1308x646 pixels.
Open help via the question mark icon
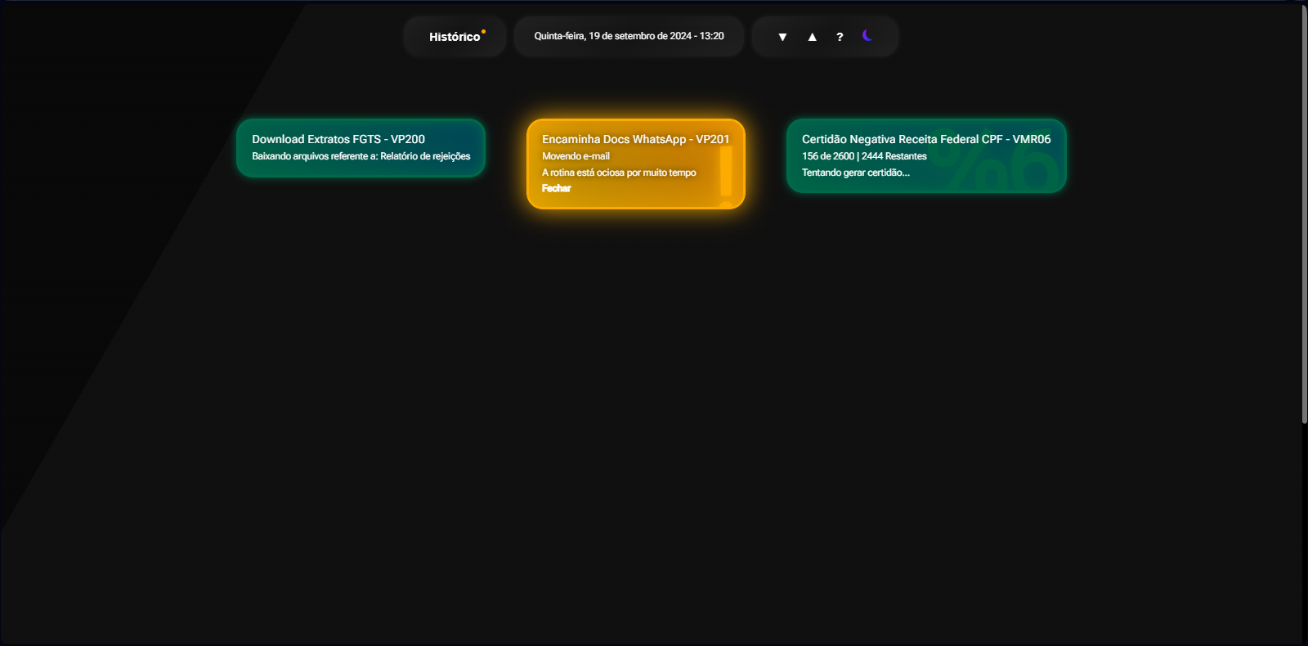tap(840, 37)
